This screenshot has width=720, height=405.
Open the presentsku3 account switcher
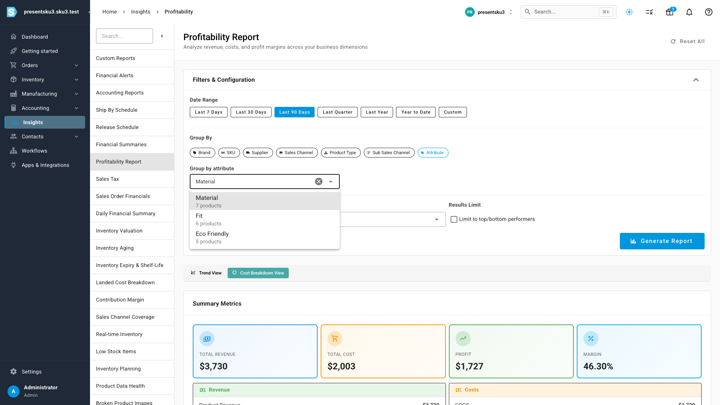point(489,12)
